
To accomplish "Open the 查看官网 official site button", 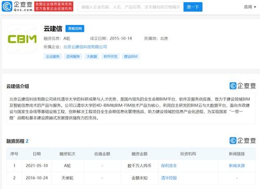I will click(75, 29).
